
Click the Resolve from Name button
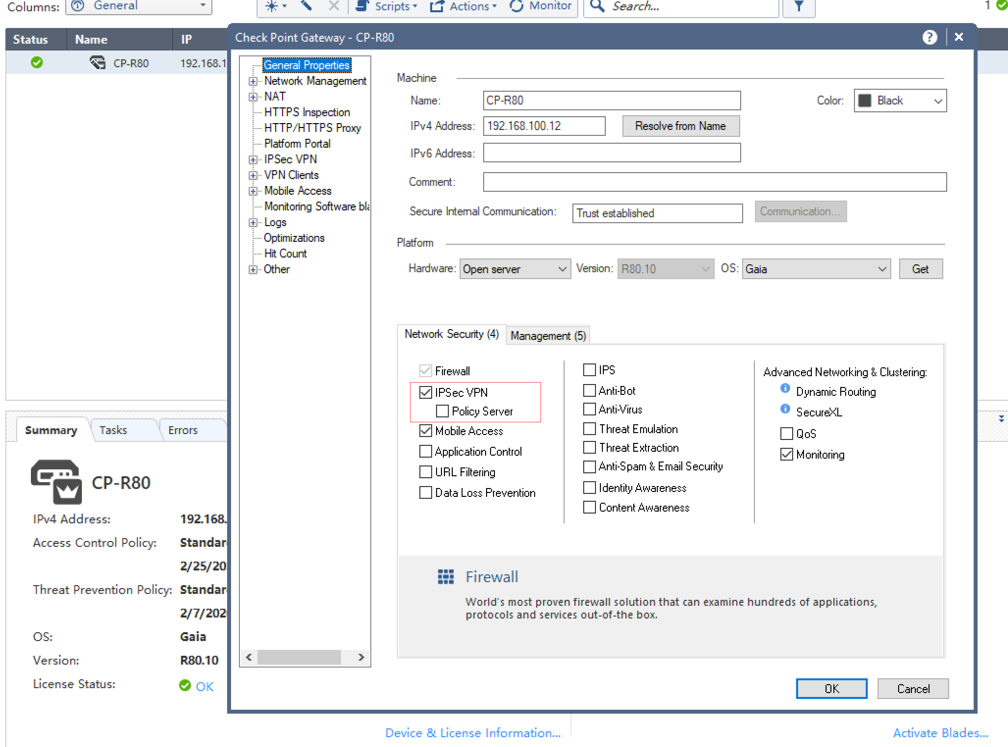pos(680,126)
